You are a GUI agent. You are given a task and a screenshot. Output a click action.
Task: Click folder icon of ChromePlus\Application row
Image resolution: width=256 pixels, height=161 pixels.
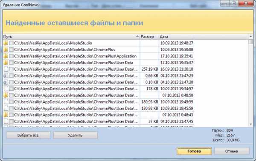click(x=6, y=56)
